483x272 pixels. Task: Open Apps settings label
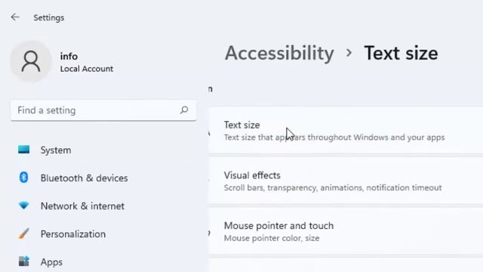51,262
